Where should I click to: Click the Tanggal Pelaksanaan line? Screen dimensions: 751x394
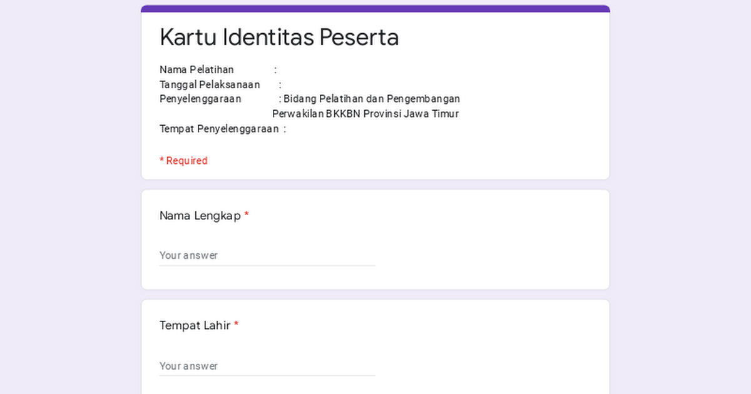tap(210, 84)
